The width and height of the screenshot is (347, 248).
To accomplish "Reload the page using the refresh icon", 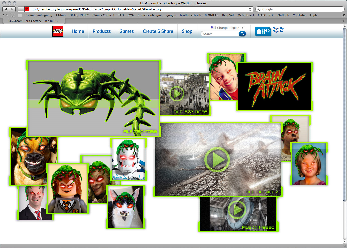I will [x=250, y=9].
